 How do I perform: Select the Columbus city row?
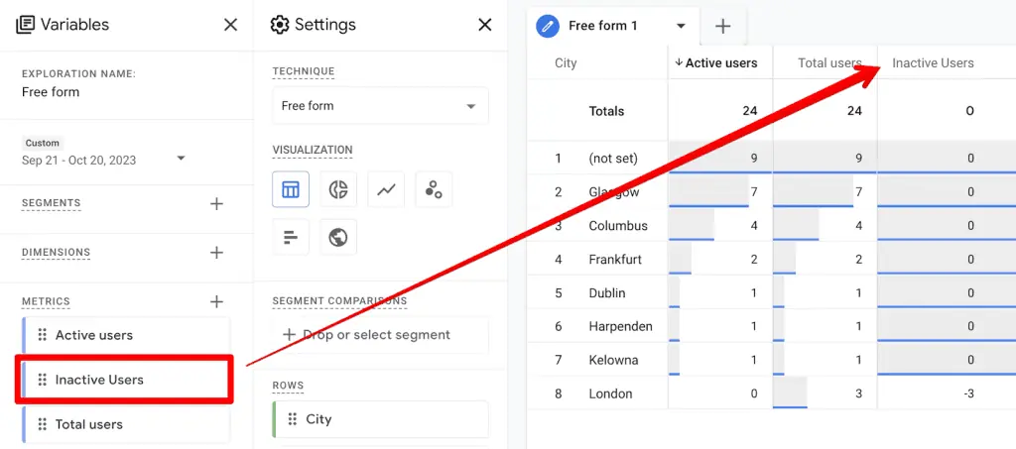617,226
